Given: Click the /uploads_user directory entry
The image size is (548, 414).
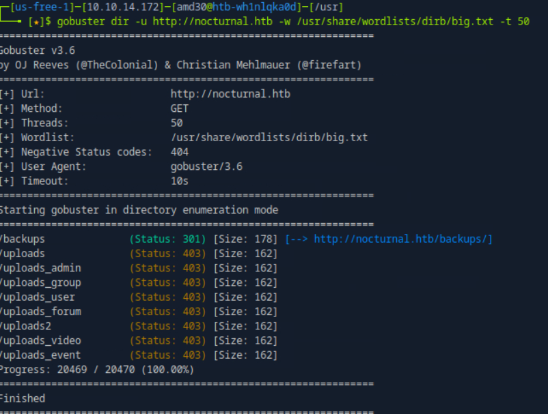Looking at the screenshot, I should tap(38, 297).
